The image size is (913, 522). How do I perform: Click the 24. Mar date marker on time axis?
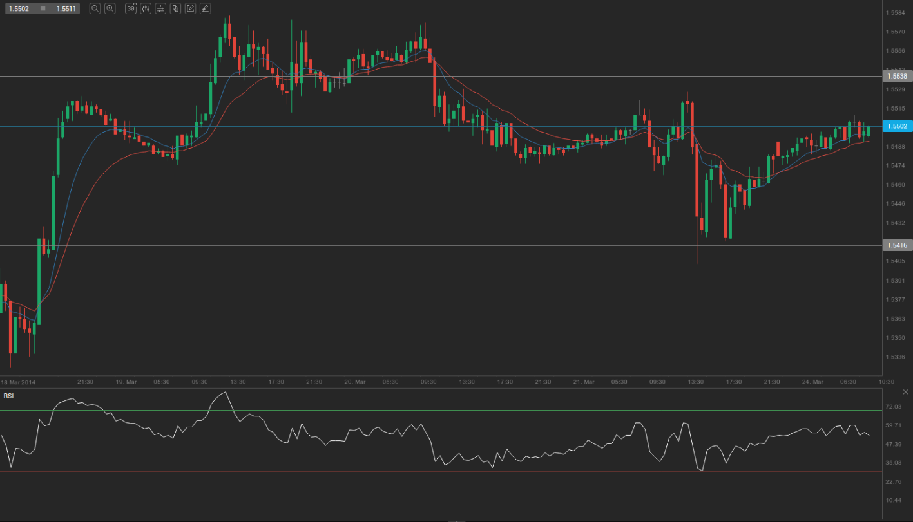[812, 382]
